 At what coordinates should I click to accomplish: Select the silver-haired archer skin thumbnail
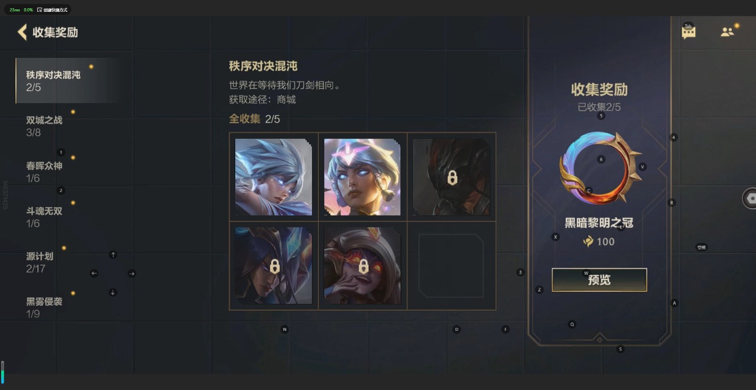273,177
